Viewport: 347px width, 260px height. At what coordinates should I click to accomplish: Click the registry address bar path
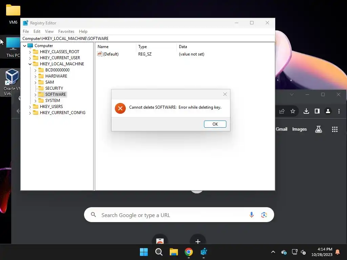click(65, 39)
